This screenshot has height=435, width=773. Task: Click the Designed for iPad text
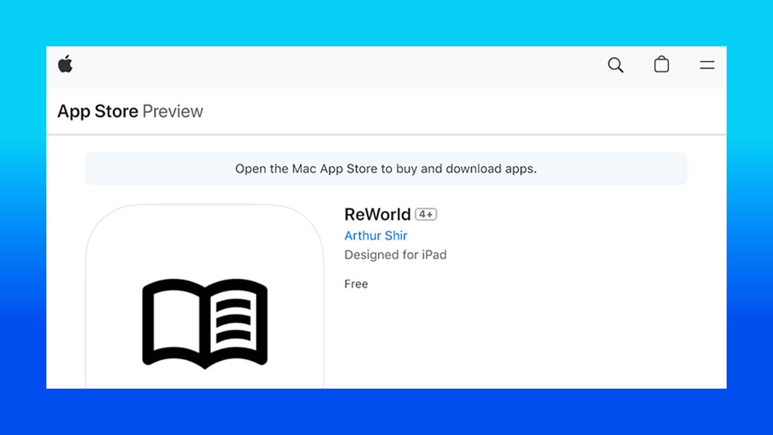tap(395, 255)
